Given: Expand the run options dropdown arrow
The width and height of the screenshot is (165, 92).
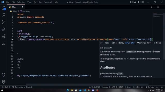Looking at the screenshot, I should [154, 7].
